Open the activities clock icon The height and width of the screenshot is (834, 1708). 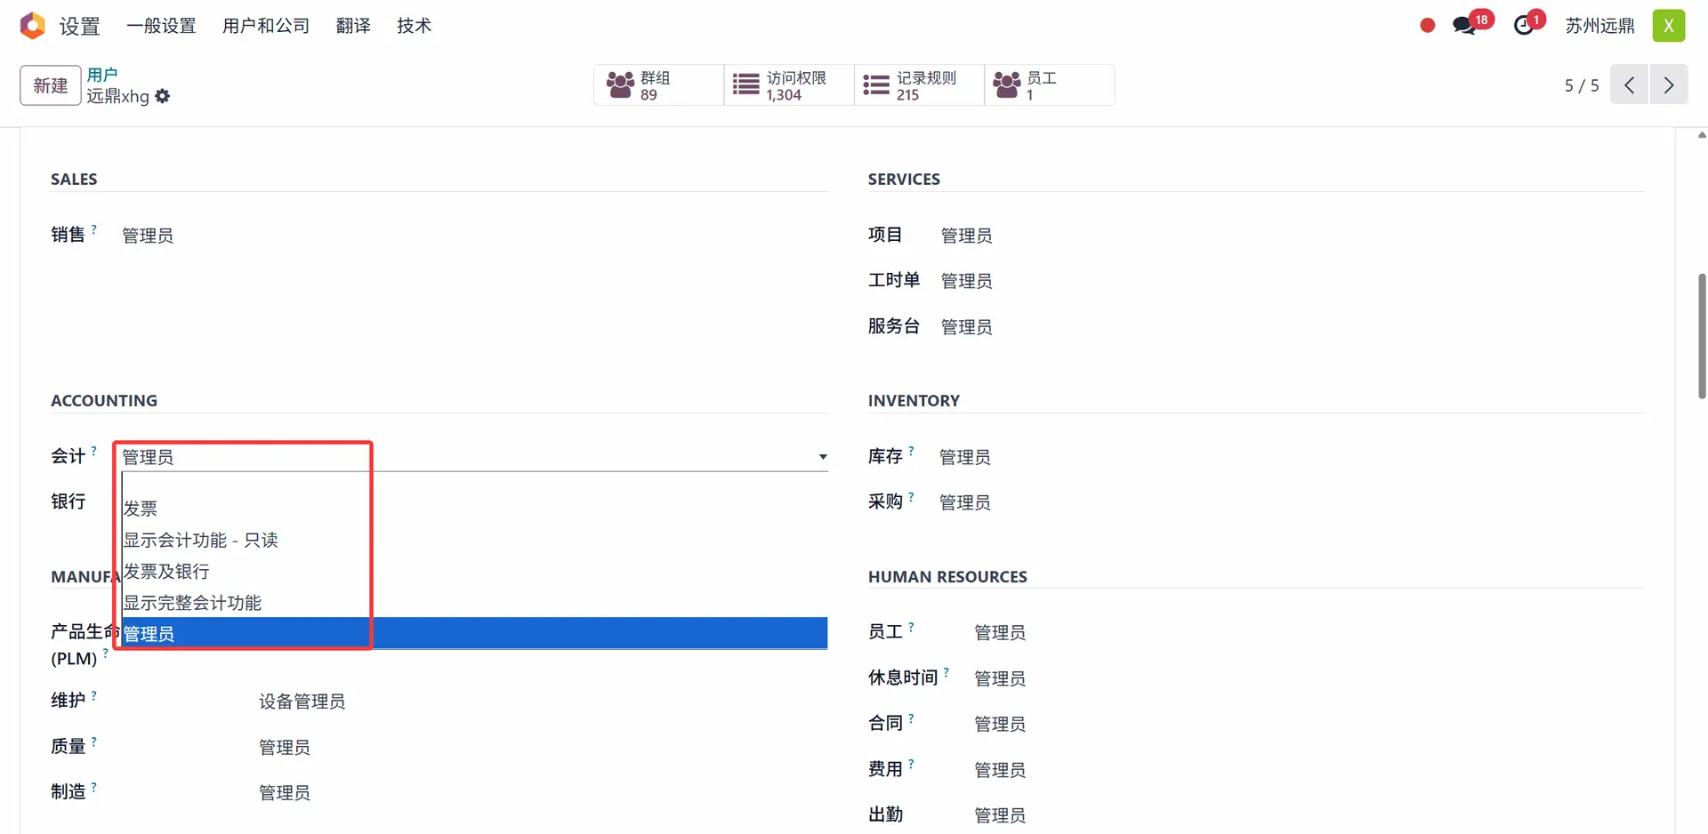coord(1524,26)
